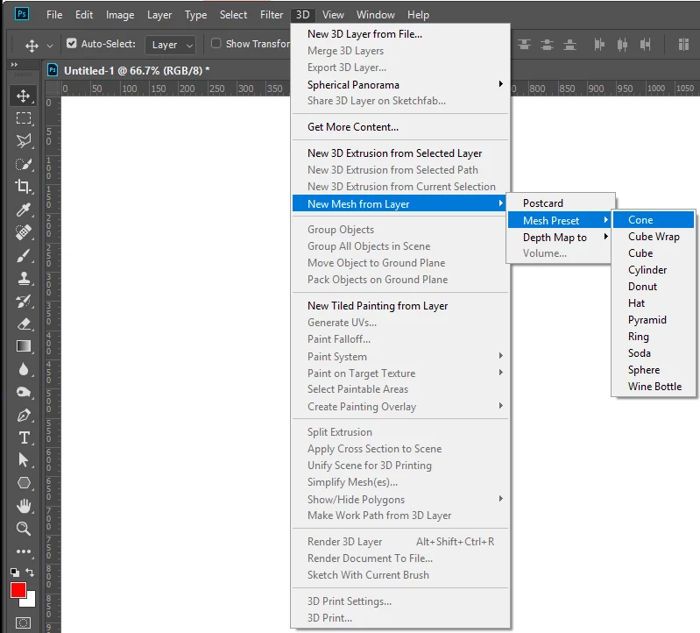Select the Blur tool
The image size is (700, 633).
coord(23,369)
